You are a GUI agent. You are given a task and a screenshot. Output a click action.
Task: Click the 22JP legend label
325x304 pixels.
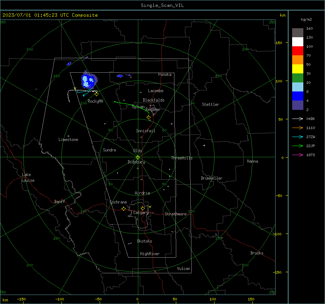pos(311,146)
